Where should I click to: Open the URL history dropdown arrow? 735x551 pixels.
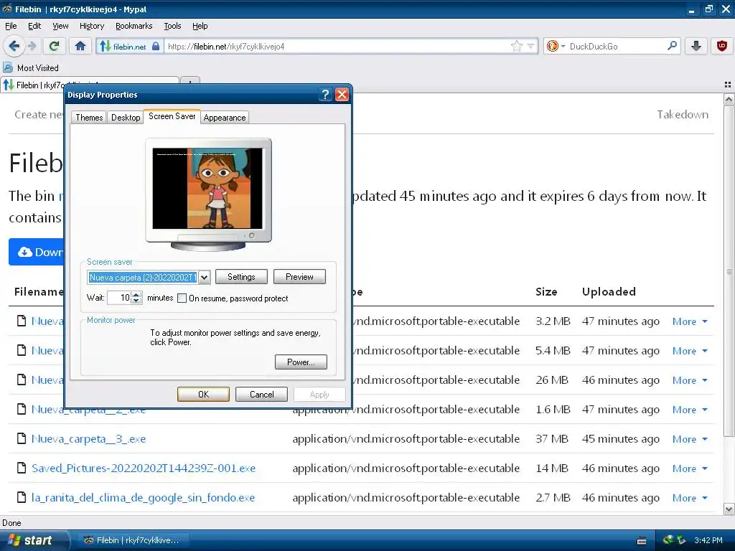(x=530, y=47)
